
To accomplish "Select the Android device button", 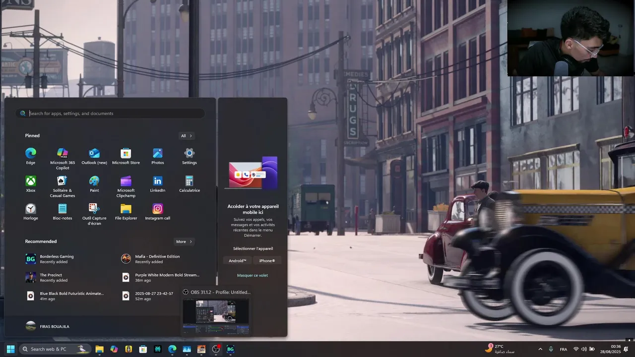I will [x=238, y=260].
